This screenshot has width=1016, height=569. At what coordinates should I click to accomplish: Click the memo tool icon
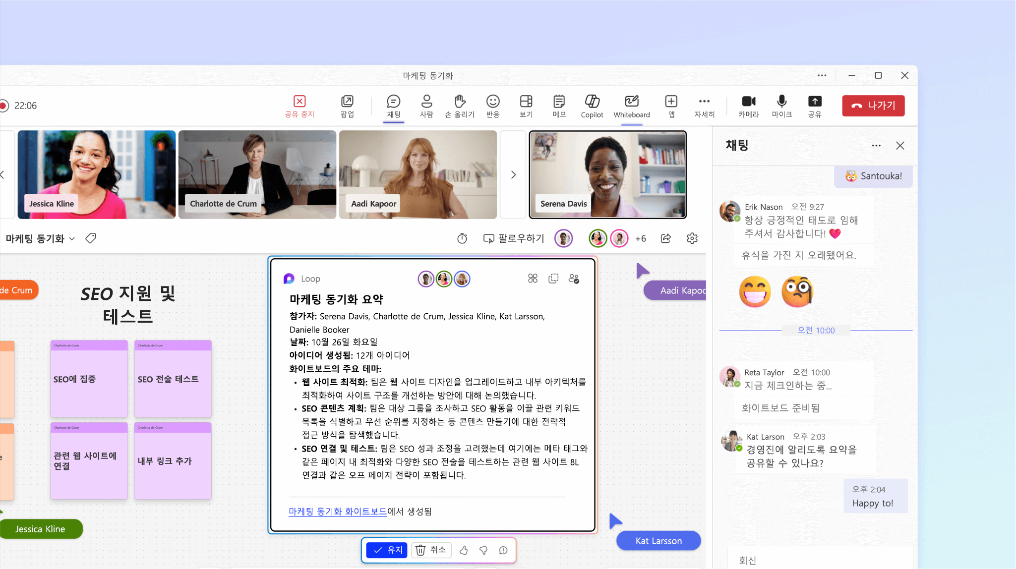click(559, 105)
